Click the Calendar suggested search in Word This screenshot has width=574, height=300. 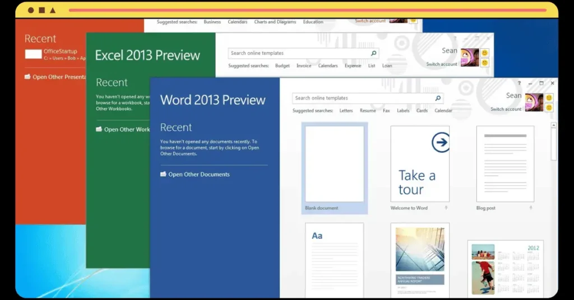click(x=443, y=110)
